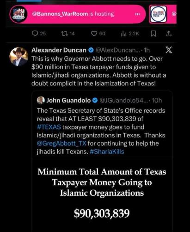This screenshot has height=232, width=190.
Task: Open the audio-wave icon in hosting banner
Action: coord(137,14)
